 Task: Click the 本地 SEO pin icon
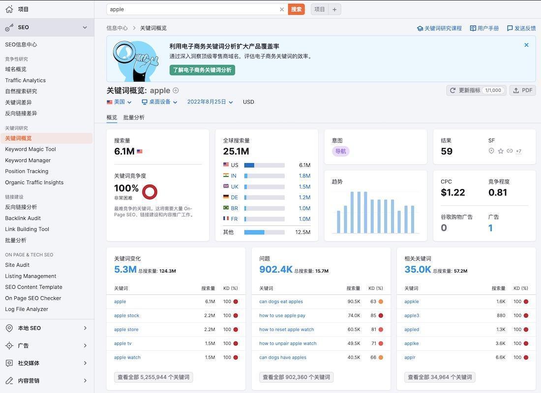coord(9,328)
